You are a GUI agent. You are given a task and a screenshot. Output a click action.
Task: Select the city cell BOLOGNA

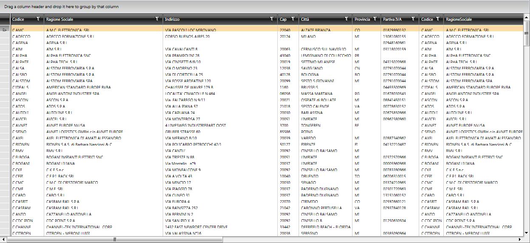coord(326,75)
